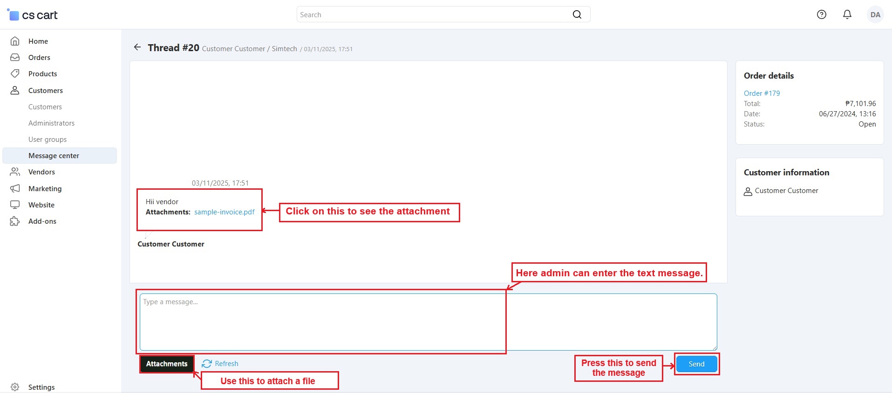
Task: Expand the Products sidebar section
Action: click(x=42, y=74)
